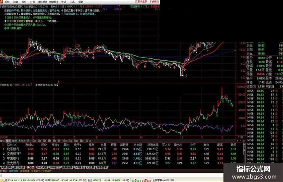Image resolution: width=283 pixels, height=182 pixels.
Task: Switch to the 日6 template slot
Action: [55, 141]
